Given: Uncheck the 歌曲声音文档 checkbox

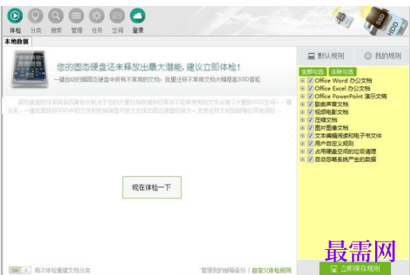Looking at the screenshot, I should point(310,104).
